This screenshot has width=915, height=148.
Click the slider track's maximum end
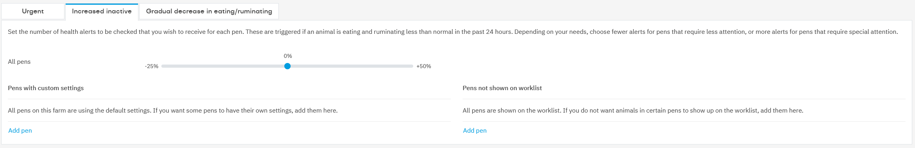click(412, 66)
